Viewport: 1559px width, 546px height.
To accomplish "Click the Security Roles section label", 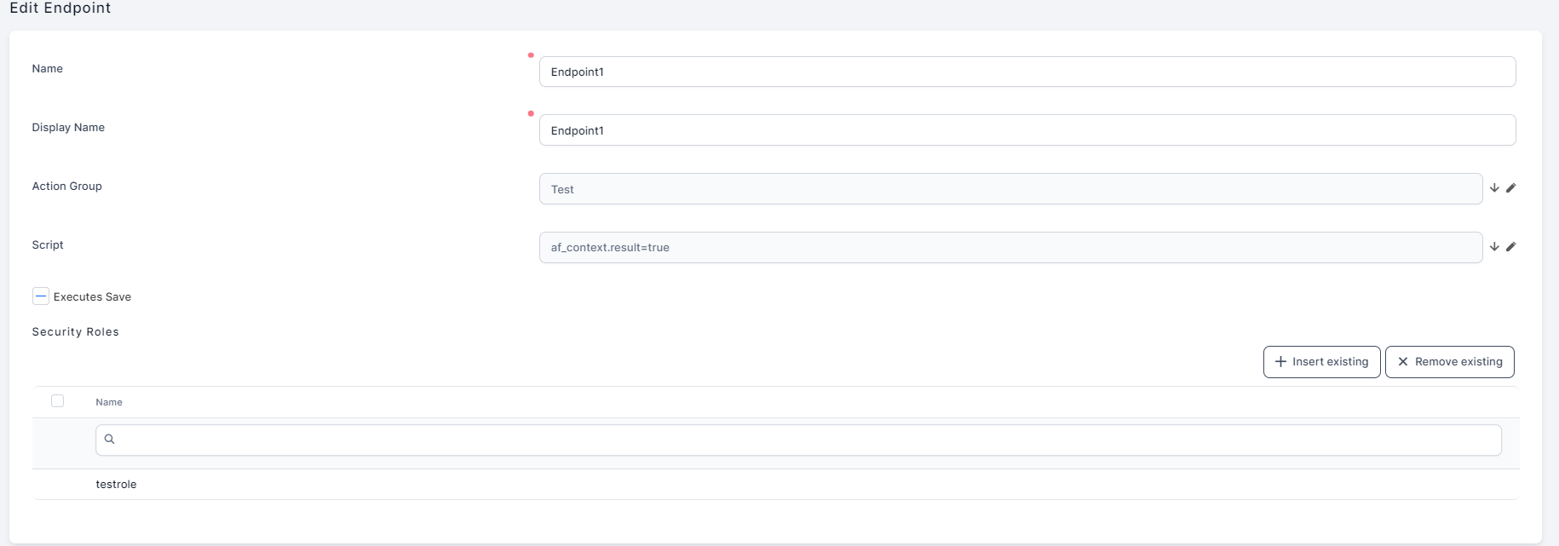I will tap(76, 332).
